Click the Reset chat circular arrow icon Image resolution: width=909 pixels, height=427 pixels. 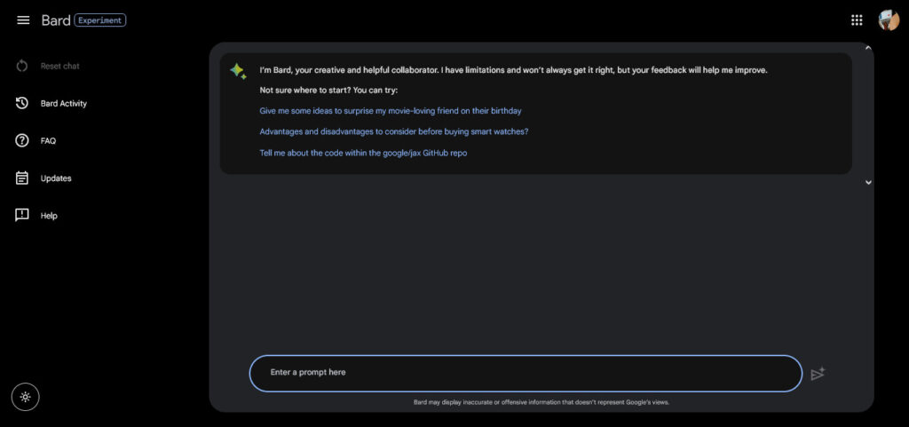22,66
